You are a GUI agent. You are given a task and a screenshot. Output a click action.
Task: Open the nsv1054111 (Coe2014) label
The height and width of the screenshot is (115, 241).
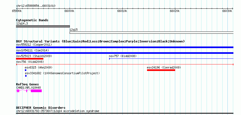click(32, 51)
